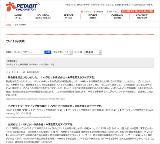Open the ニュース news icon link

tap(86, 11)
